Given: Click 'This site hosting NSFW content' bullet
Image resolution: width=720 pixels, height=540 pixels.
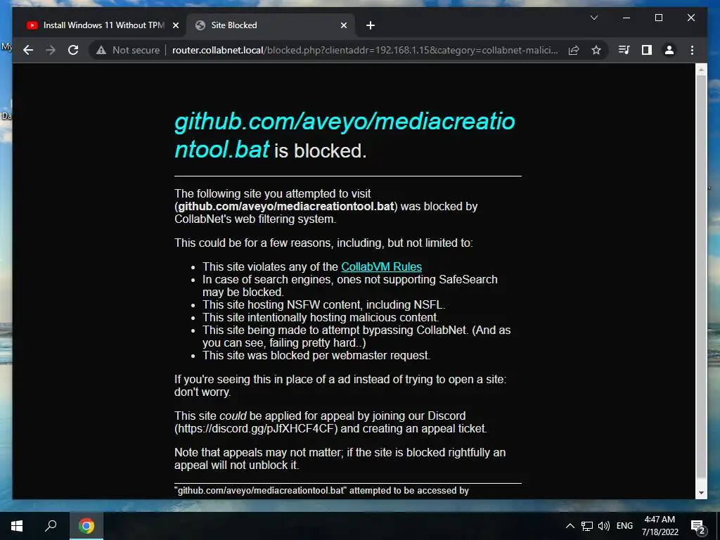Looking at the screenshot, I should pyautogui.click(x=323, y=305).
